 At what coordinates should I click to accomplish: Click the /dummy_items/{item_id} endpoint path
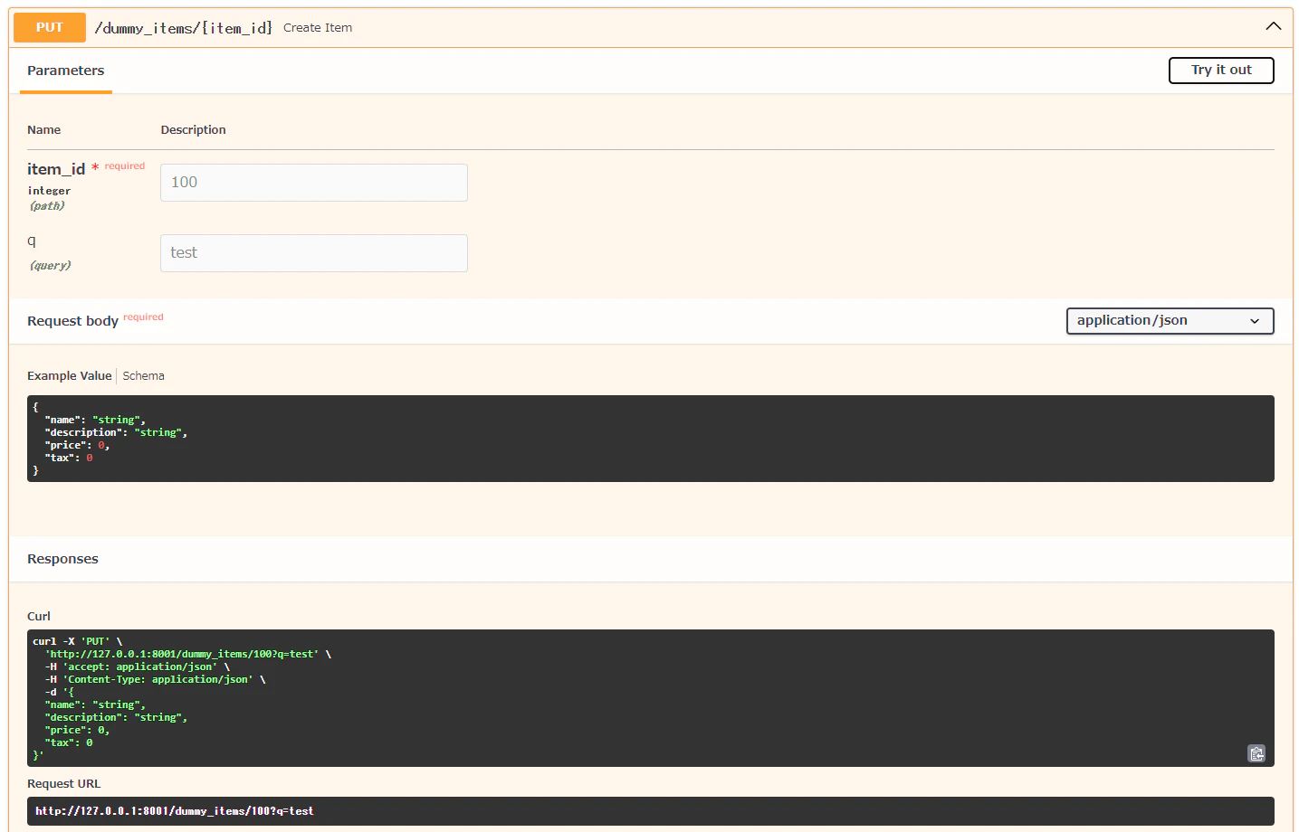(x=184, y=28)
